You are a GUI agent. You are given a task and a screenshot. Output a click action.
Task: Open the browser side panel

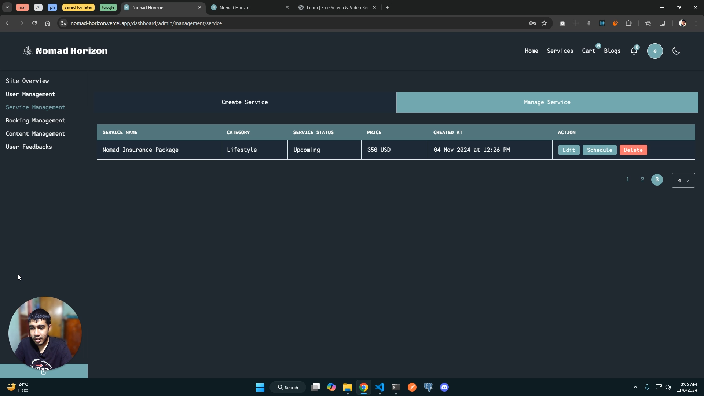click(x=662, y=23)
